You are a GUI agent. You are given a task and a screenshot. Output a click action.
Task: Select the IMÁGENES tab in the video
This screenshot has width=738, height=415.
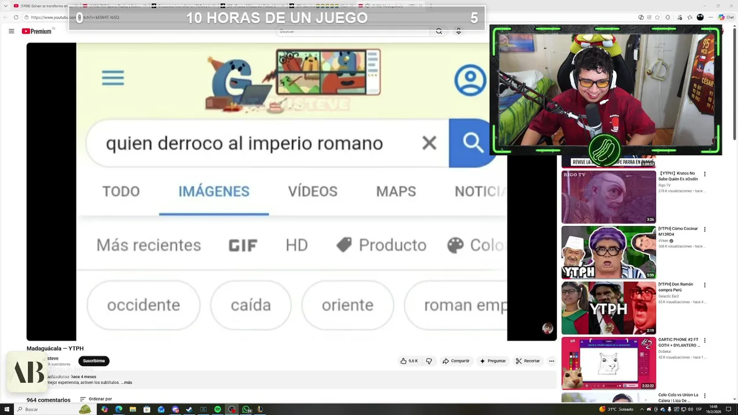tap(214, 191)
